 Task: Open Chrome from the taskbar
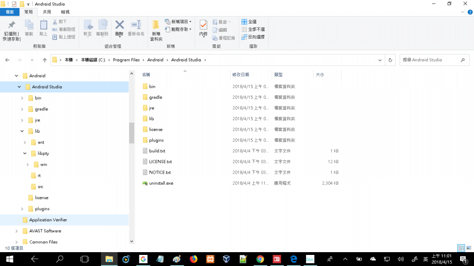(260, 259)
